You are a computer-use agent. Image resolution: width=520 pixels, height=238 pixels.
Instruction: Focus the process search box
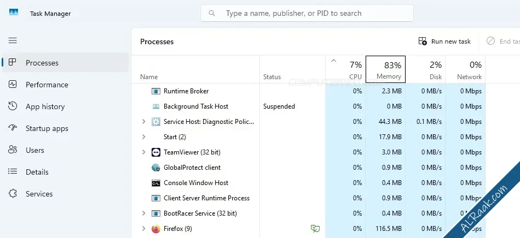(x=307, y=13)
